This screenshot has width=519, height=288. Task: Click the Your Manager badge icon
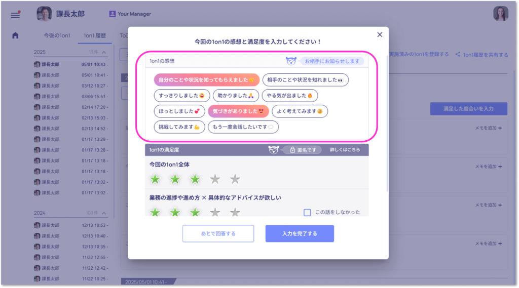[112, 14]
